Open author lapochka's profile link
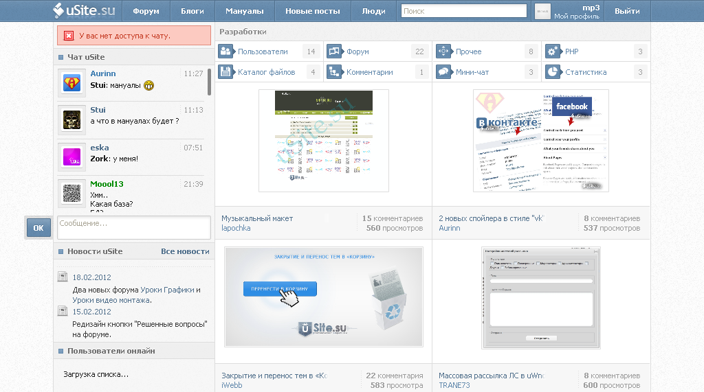This screenshot has width=704, height=392. click(236, 228)
